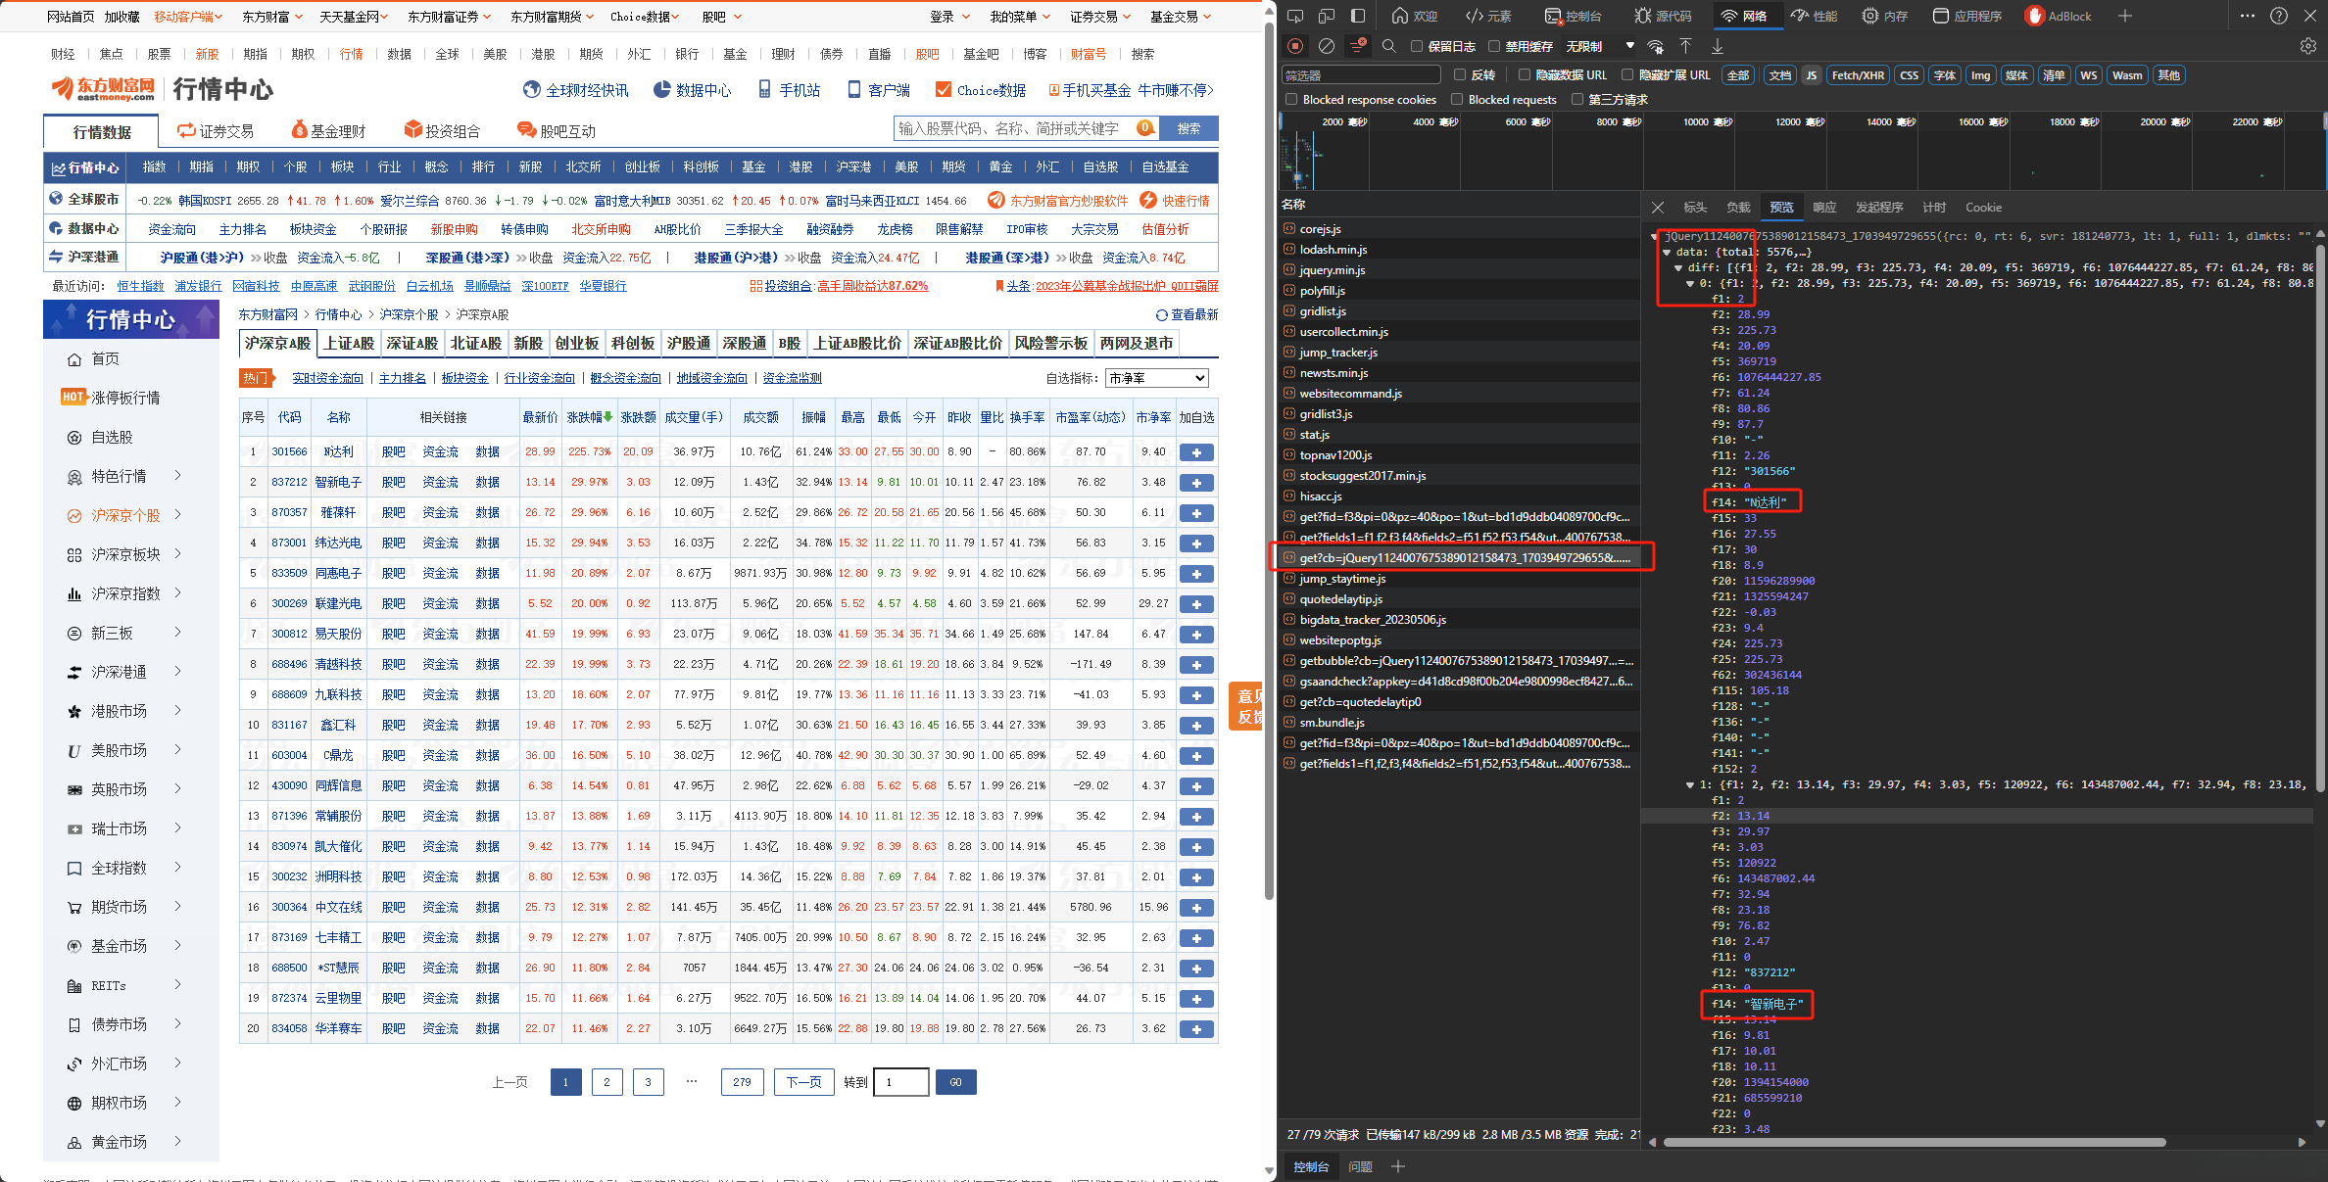Filter requests by Fetch/XHR type
This screenshot has height=1182, width=2328.
1857,75
